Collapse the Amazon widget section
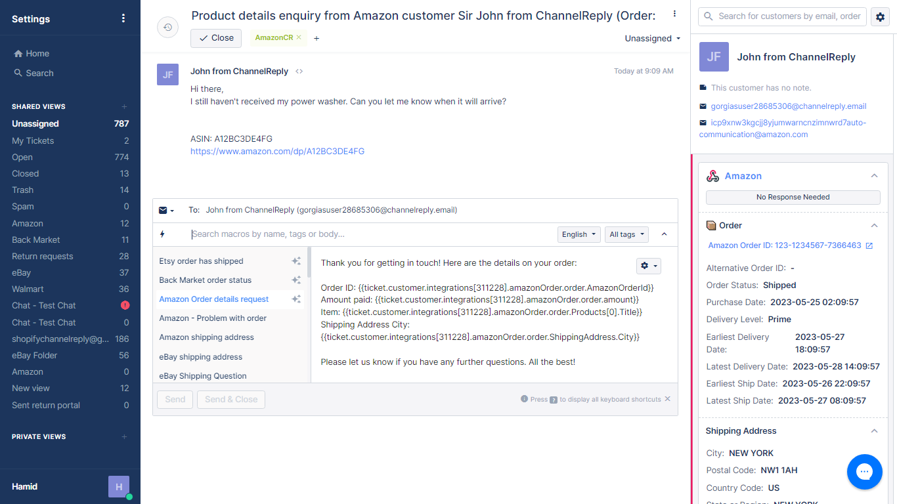 pos(874,176)
